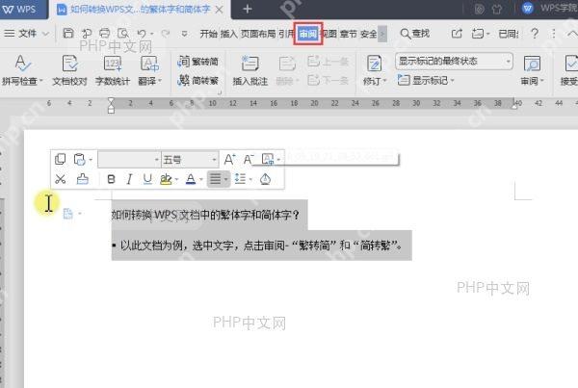Open a new document tab with plus
The image size is (578, 388).
click(x=248, y=9)
